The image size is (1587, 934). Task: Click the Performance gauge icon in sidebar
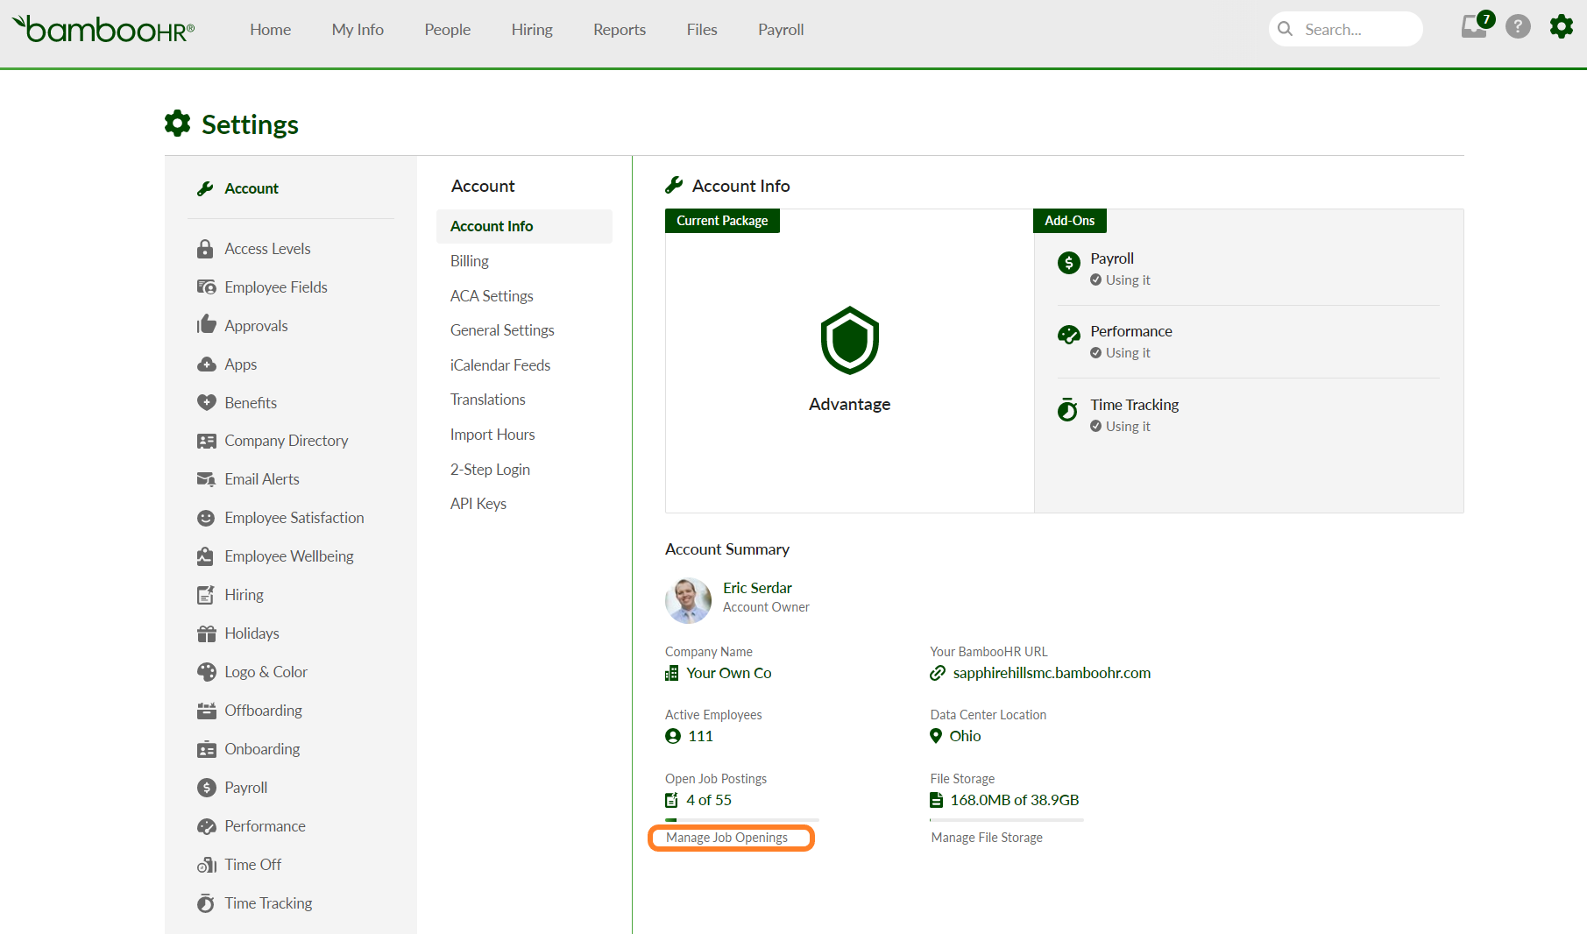[x=206, y=826]
